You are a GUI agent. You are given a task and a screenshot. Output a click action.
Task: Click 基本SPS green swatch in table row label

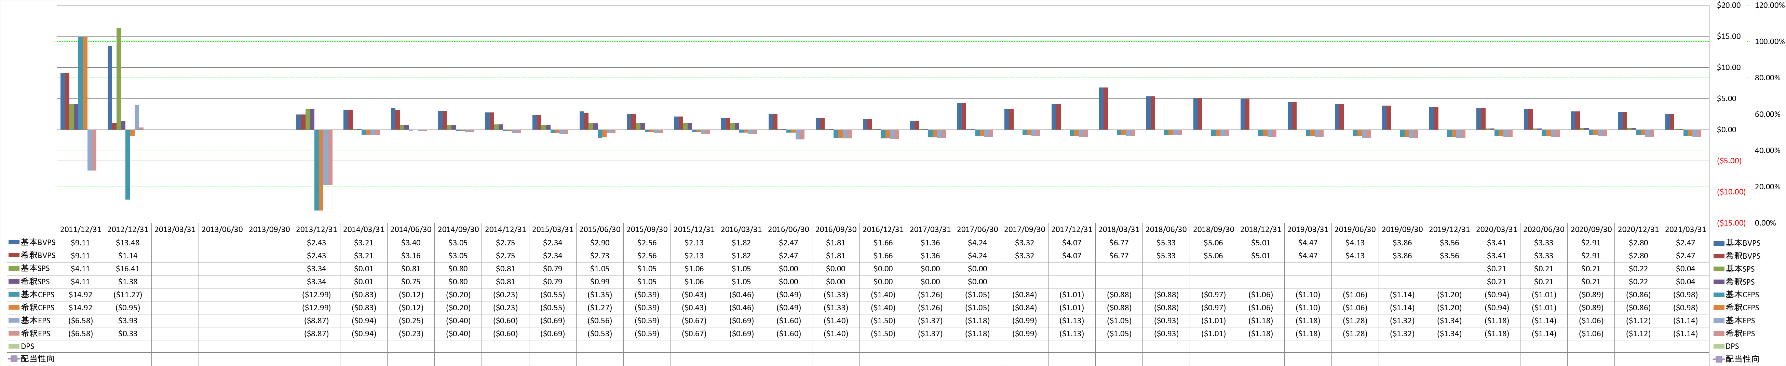pos(13,269)
